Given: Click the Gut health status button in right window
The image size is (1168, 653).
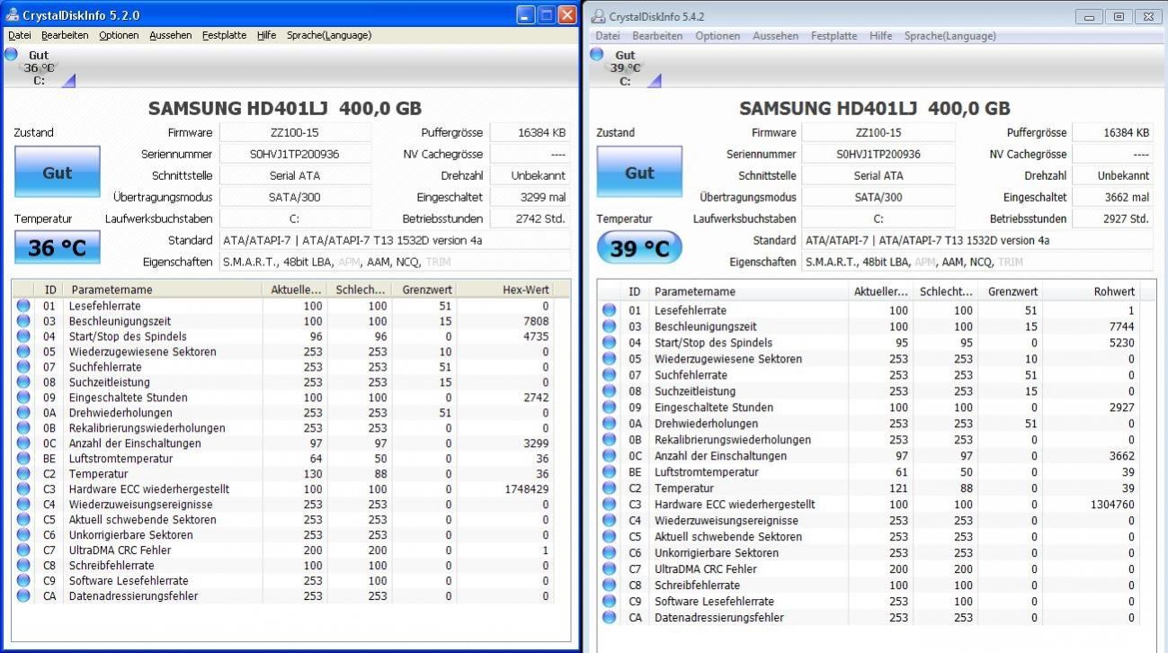Looking at the screenshot, I should pyautogui.click(x=639, y=172).
